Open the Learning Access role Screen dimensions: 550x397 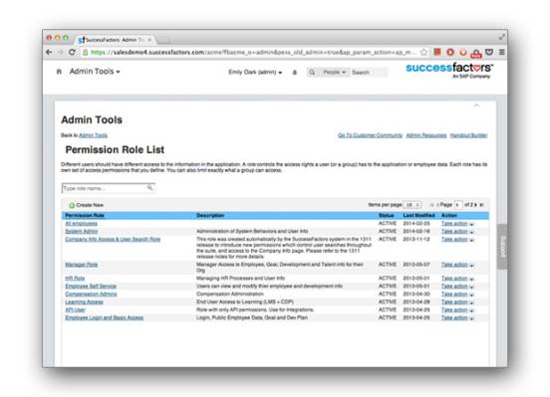(x=84, y=302)
